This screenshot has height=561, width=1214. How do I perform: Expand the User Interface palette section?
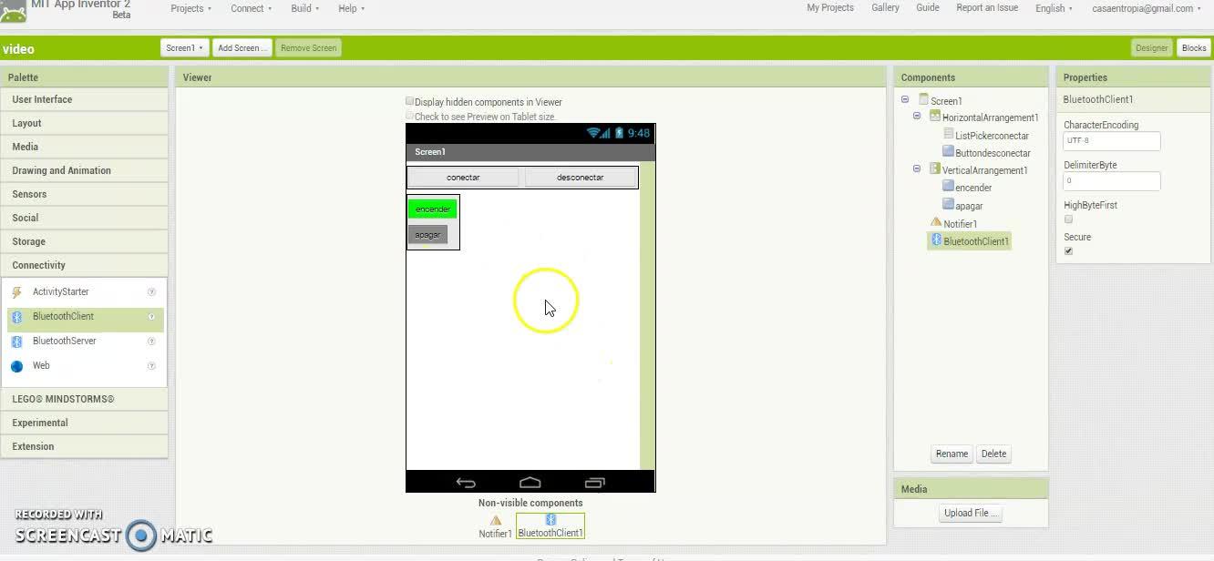pos(84,99)
